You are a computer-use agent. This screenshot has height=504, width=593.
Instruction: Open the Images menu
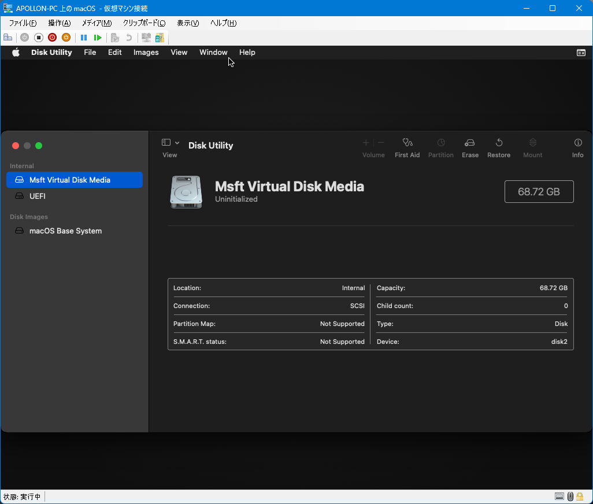tap(146, 53)
